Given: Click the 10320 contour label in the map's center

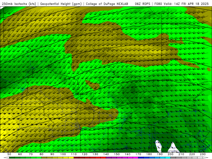Looking at the screenshot, I should tap(107, 48).
